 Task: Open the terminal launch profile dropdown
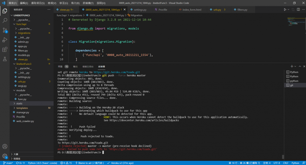click(x=295, y=67)
